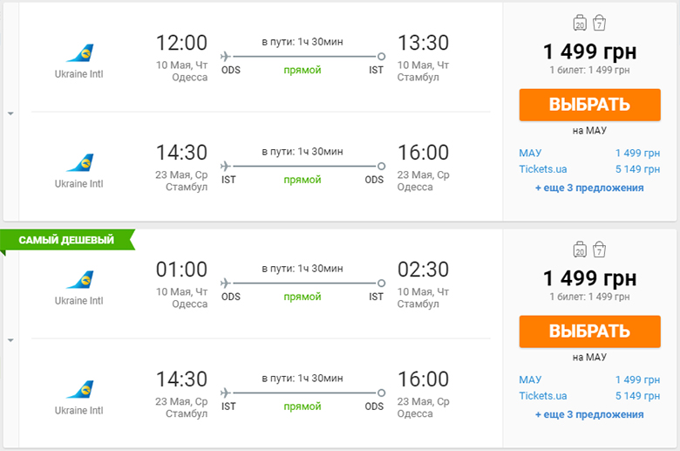Click Ukraine Intl logo on the 01:00 flight

[79, 279]
